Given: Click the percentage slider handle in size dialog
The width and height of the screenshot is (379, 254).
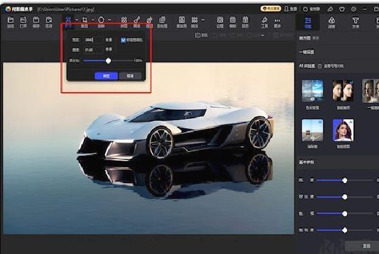Looking at the screenshot, I should 108,61.
